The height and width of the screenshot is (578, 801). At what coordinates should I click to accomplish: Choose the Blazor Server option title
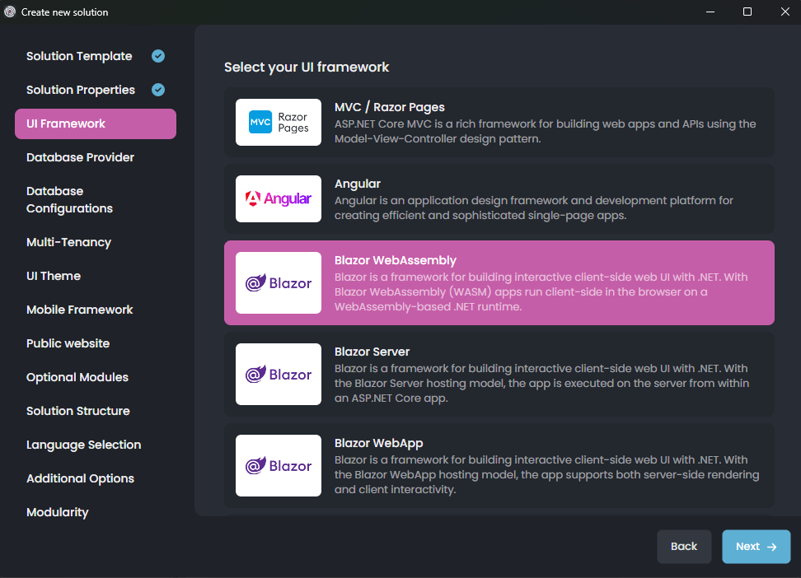coord(372,352)
